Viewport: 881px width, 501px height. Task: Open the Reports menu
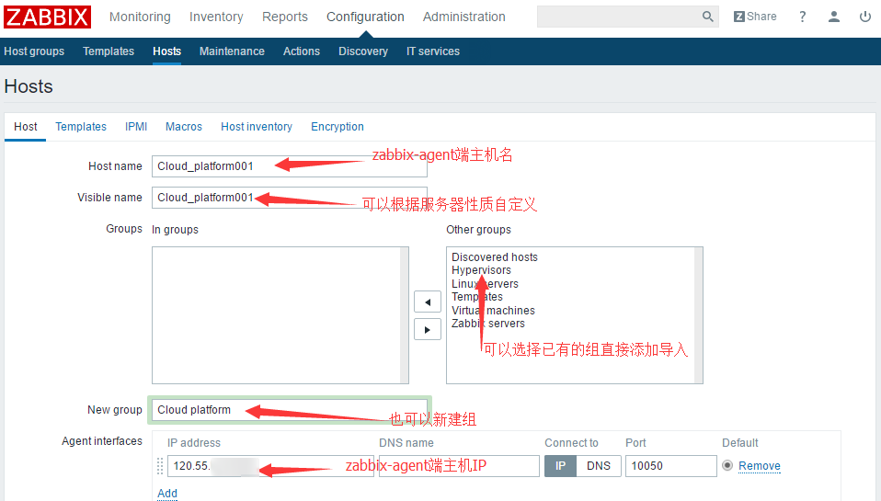click(285, 17)
